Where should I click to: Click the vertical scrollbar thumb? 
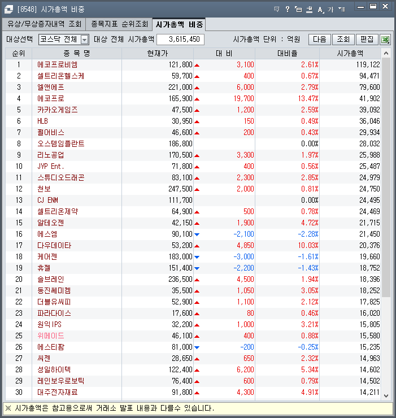click(386, 178)
